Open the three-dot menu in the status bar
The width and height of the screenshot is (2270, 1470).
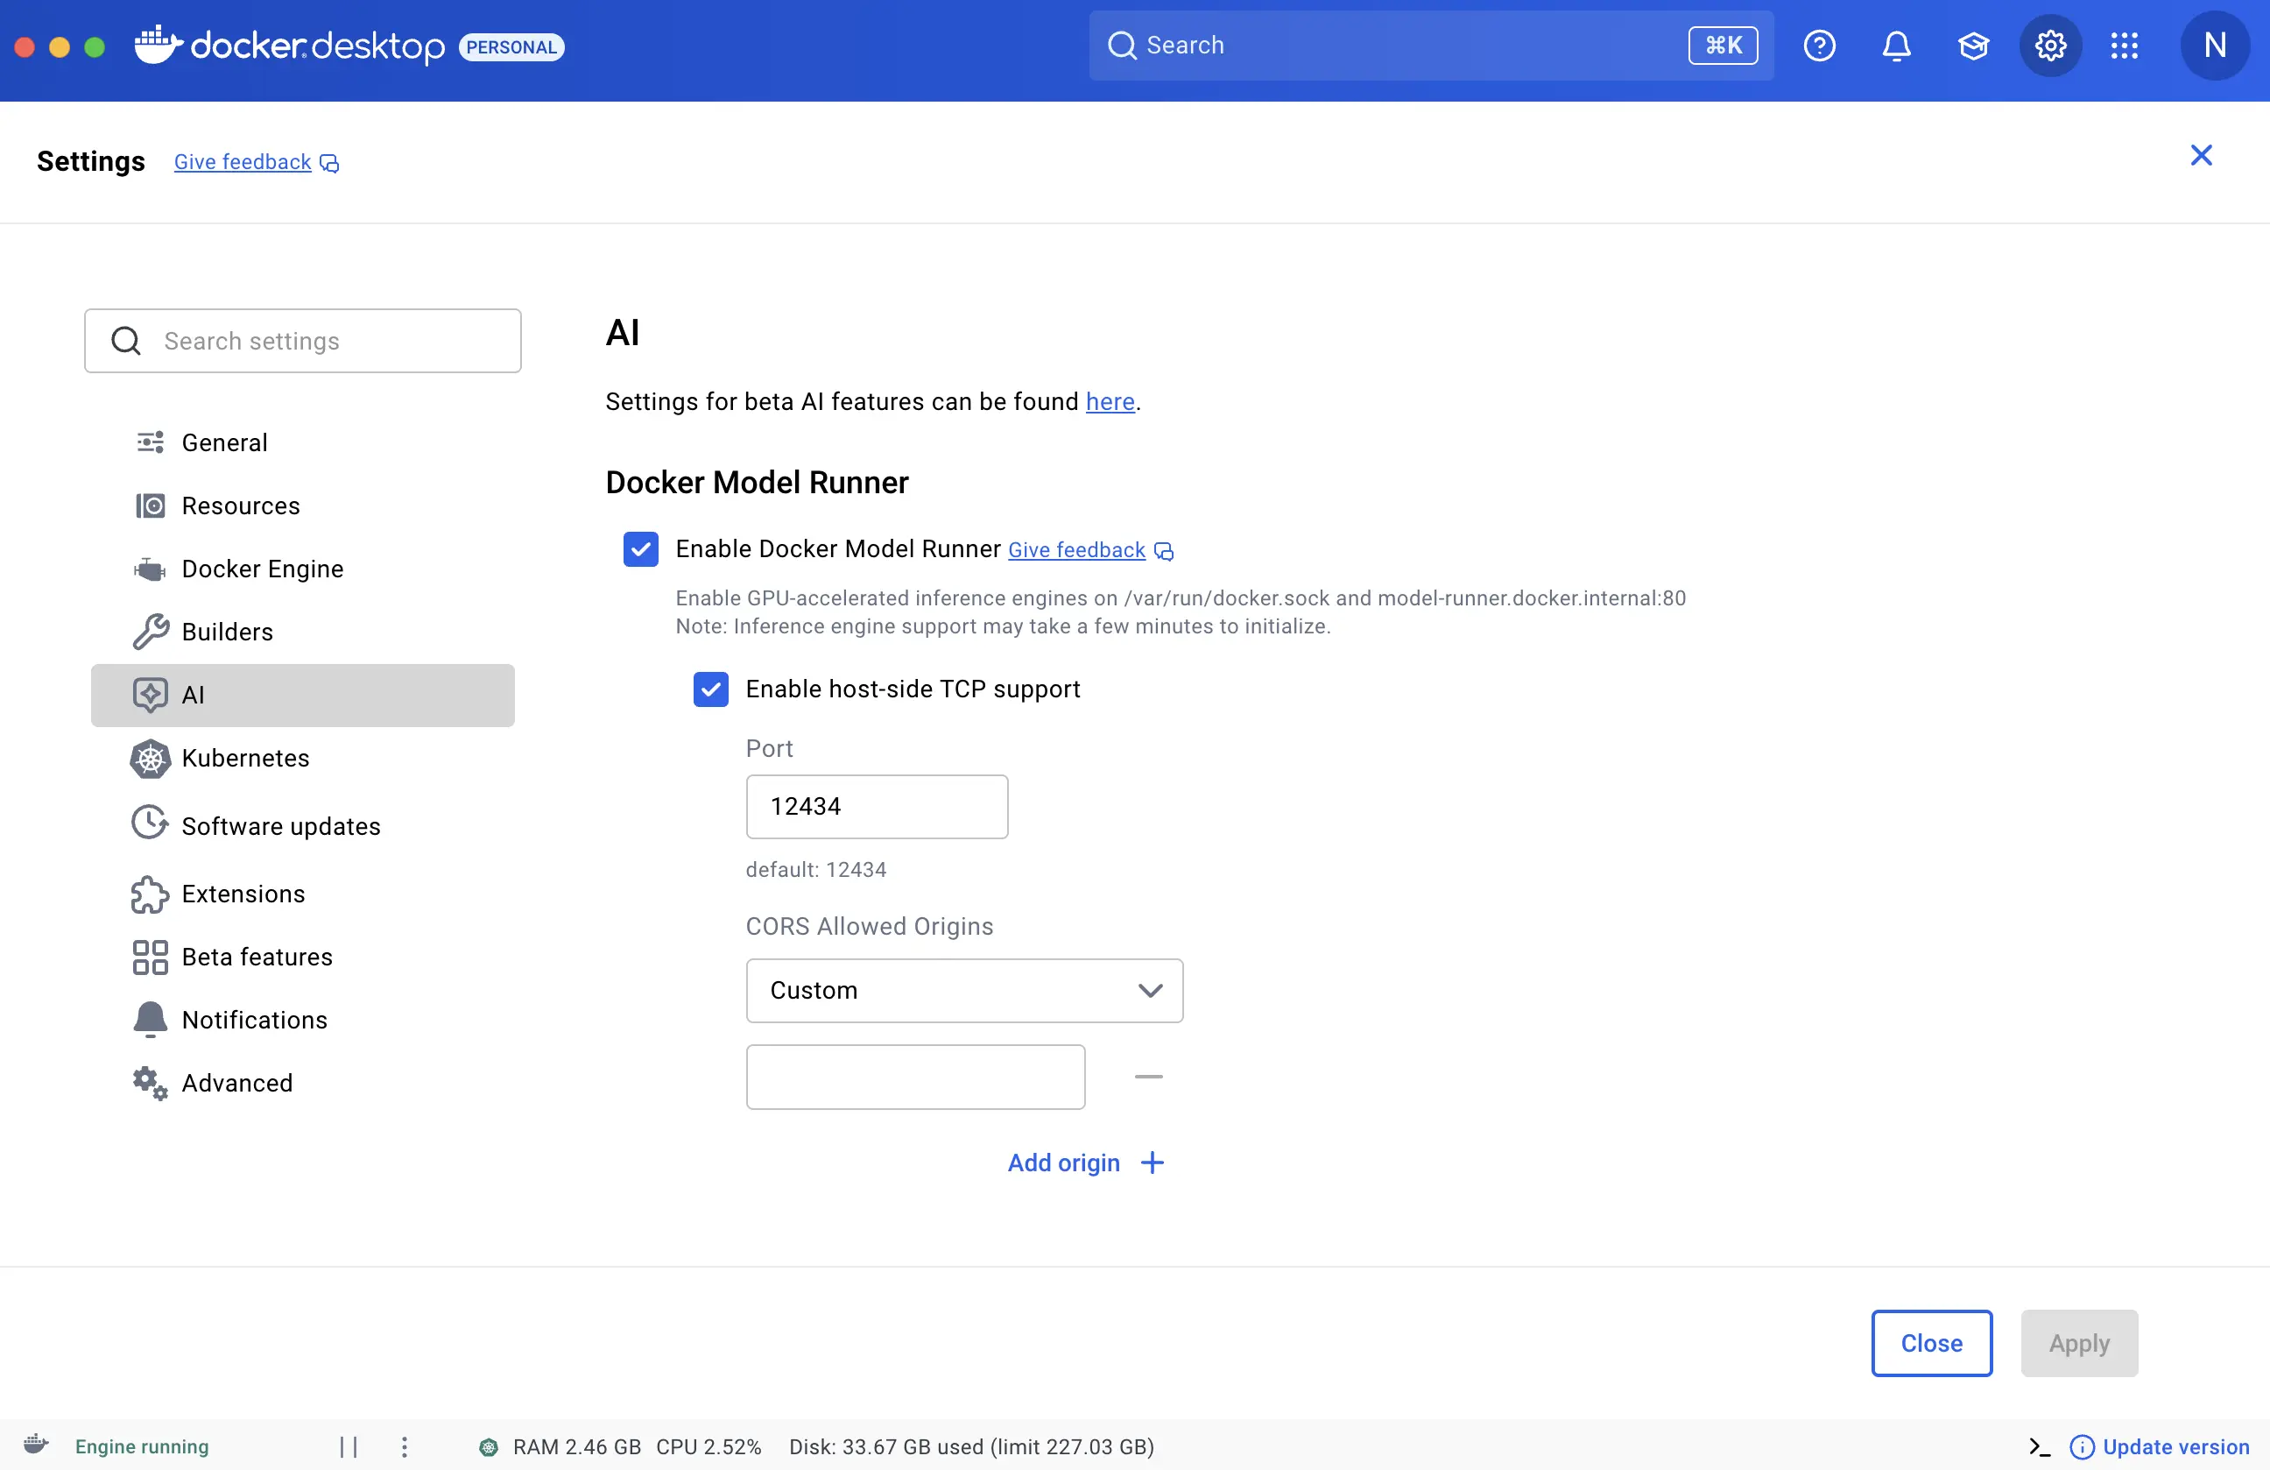tap(404, 1446)
